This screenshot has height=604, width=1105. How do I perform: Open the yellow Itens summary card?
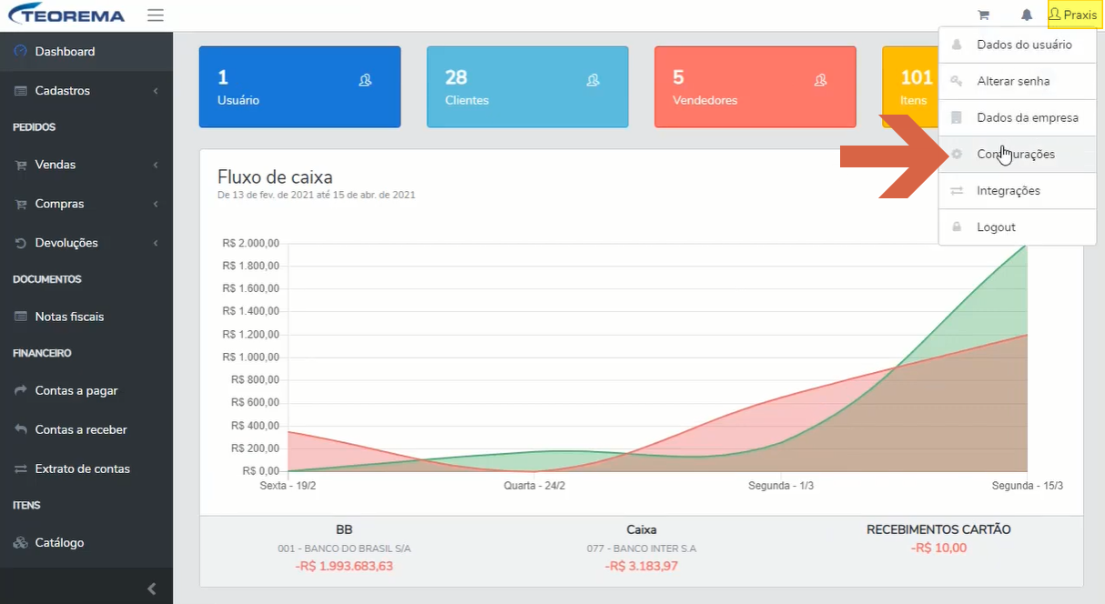[x=910, y=86]
